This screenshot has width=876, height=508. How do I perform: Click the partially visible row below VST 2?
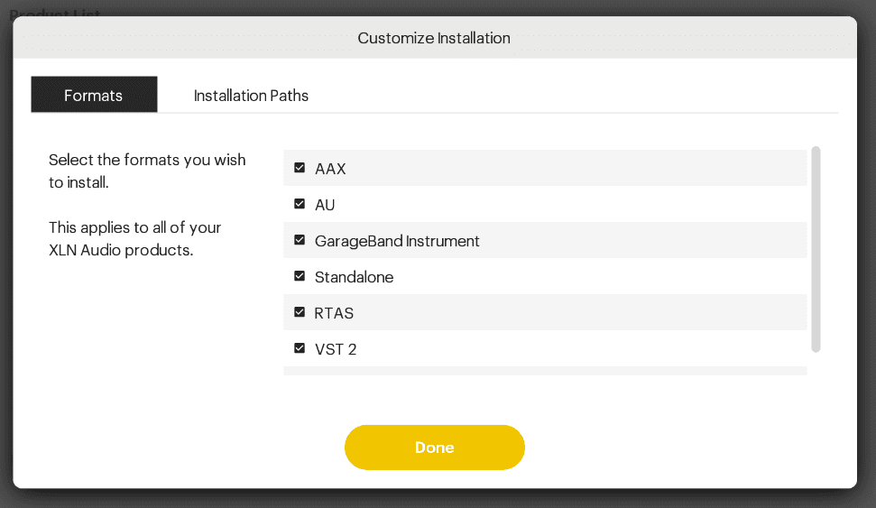[545, 371]
